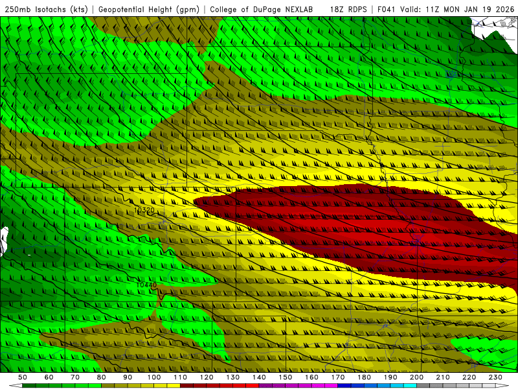The image size is (518, 389).
Task: Click the '100' legend scale value
Action: (154, 377)
